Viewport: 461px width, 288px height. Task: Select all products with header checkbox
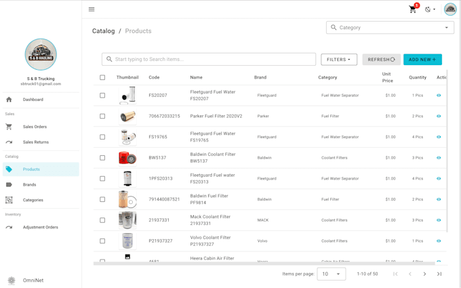pyautogui.click(x=102, y=77)
